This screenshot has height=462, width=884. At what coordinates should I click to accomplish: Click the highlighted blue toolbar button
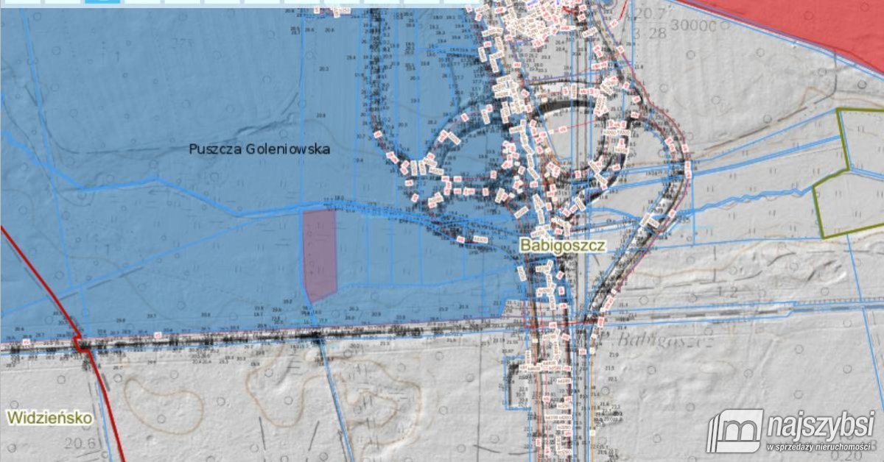tap(102, 1)
